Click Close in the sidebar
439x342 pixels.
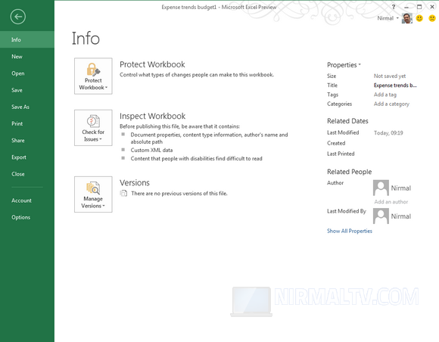[x=27, y=174]
